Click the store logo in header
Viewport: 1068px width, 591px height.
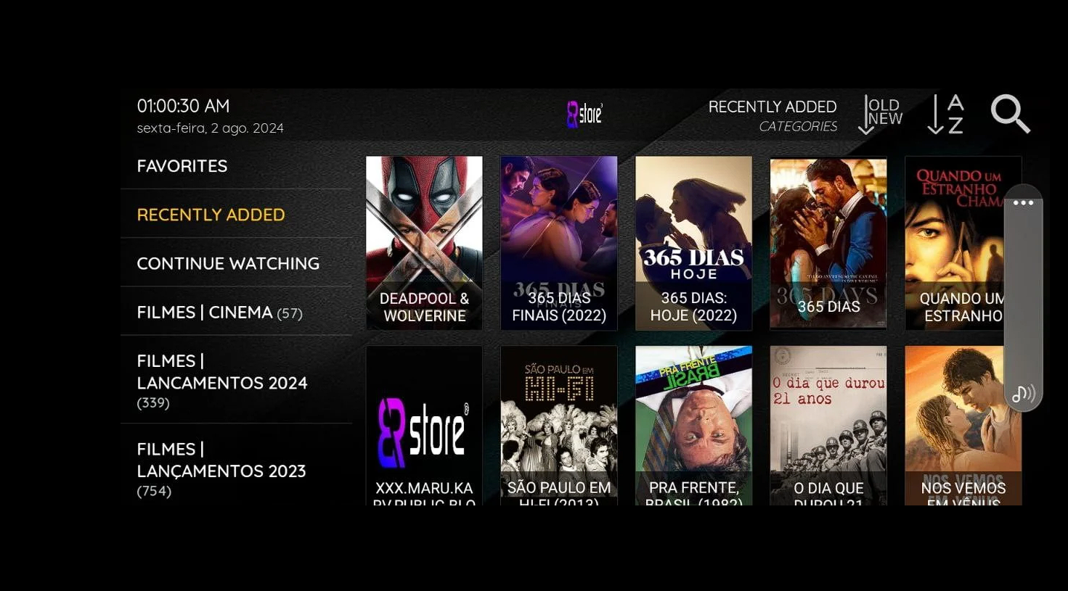click(x=584, y=115)
